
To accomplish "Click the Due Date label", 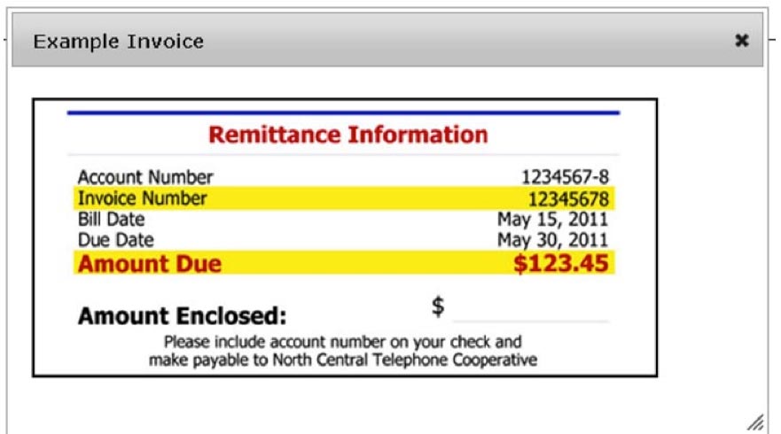I will click(x=115, y=240).
